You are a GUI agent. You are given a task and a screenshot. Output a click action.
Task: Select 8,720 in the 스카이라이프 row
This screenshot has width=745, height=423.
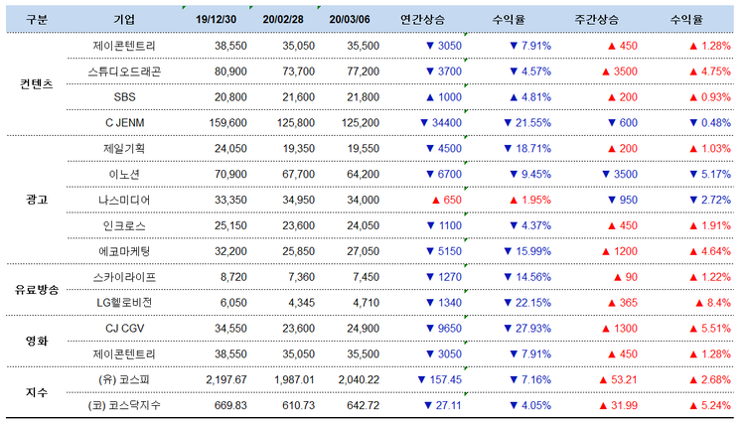tap(233, 277)
